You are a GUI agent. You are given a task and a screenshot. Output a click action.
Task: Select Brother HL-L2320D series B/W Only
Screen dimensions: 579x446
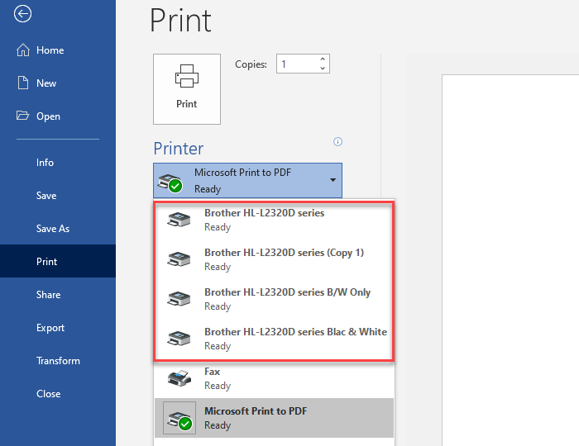click(x=274, y=299)
